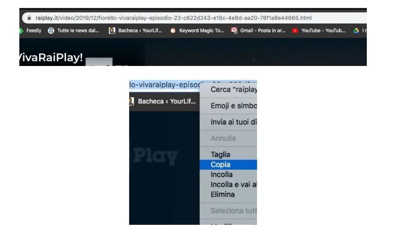395x229 pixels.
Task: Choose Taglia from the context menu
Action: click(x=228, y=155)
